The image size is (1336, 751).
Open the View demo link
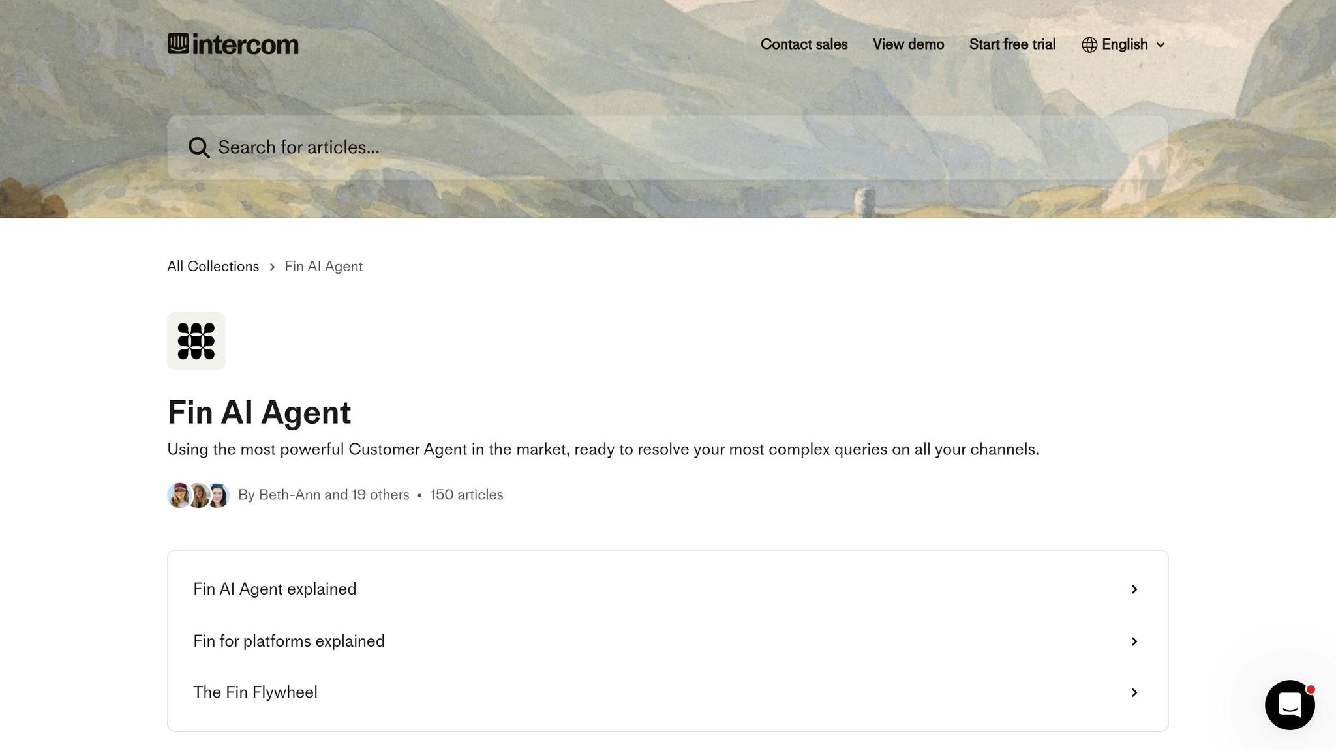pos(908,44)
